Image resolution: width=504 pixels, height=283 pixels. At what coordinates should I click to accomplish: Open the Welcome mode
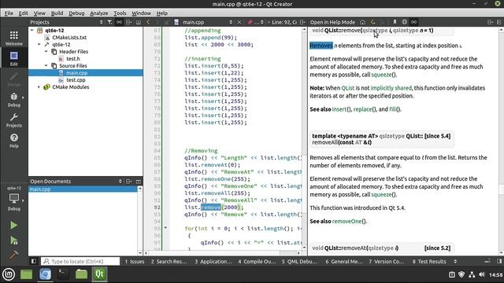coord(14,39)
